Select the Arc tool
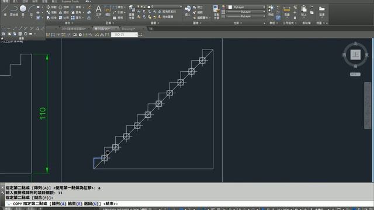The width and height of the screenshot is (374, 210). point(31,9)
